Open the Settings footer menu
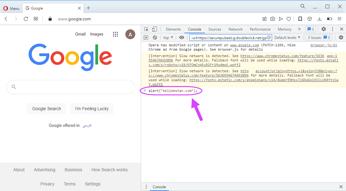 pyautogui.click(x=93, y=184)
